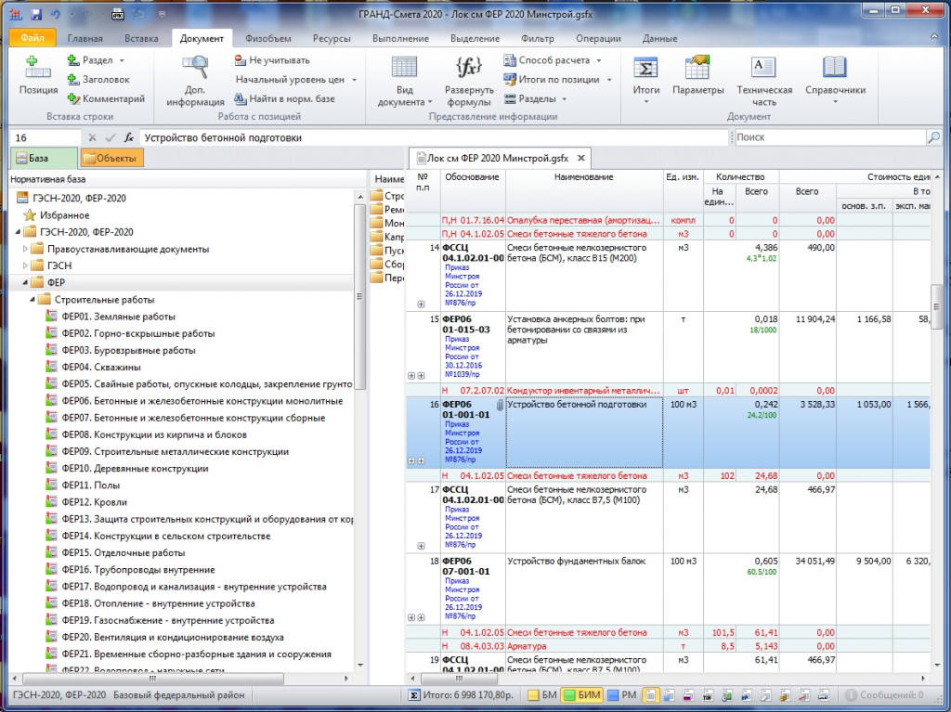The image size is (951, 712).
Task: Open the Итоги по позиции dropdown
Action: click(609, 80)
